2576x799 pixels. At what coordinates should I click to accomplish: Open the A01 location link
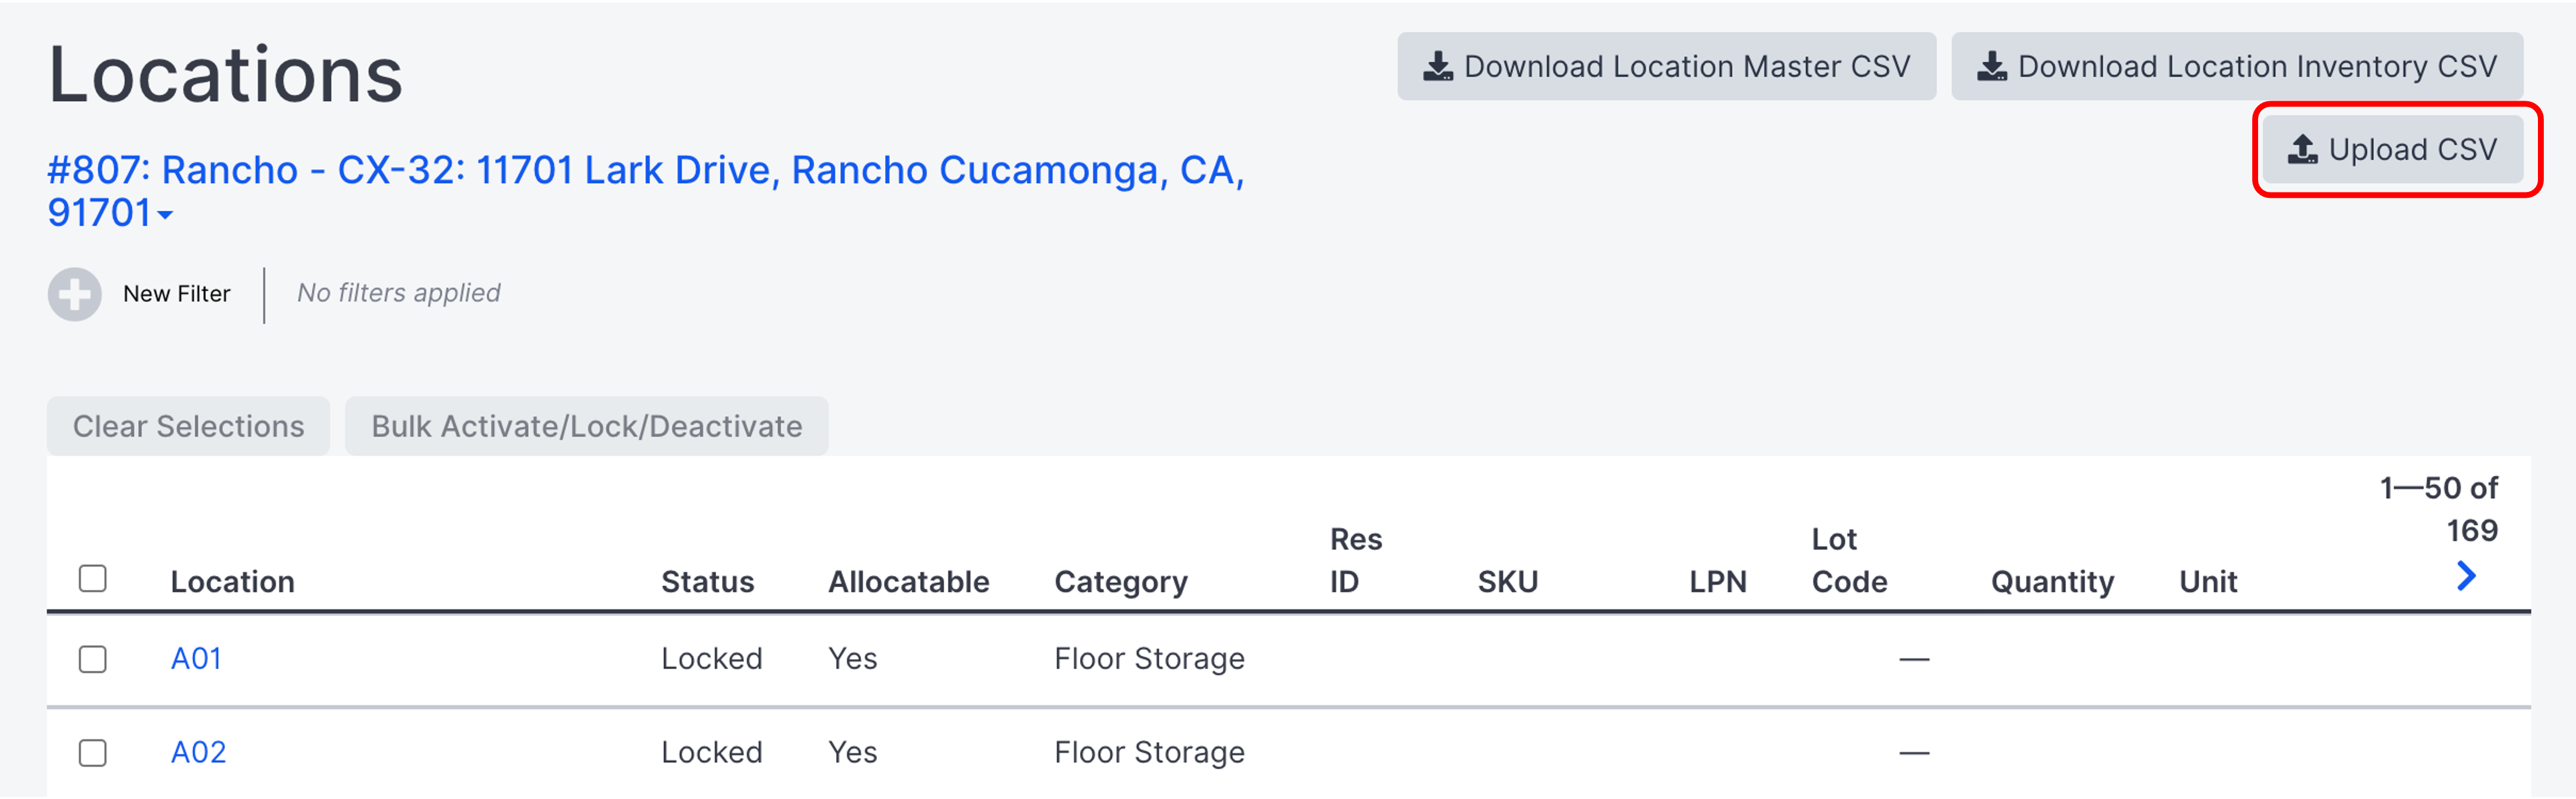tap(196, 659)
